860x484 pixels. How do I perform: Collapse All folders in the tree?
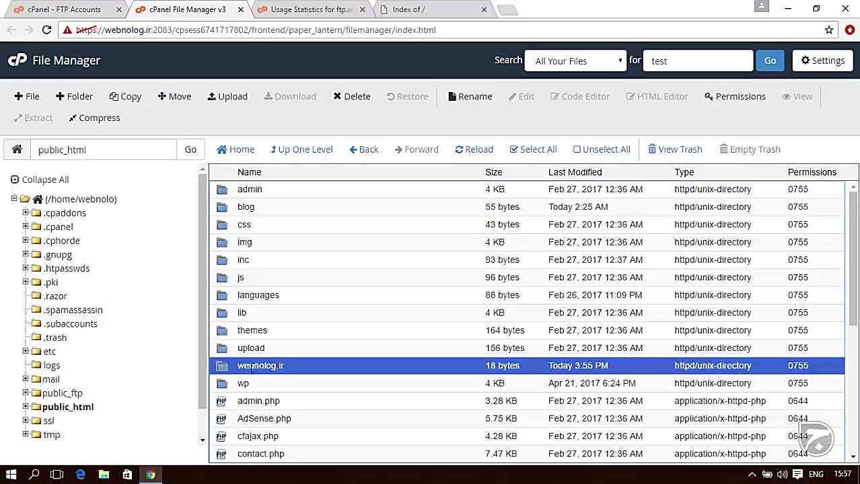coord(40,179)
